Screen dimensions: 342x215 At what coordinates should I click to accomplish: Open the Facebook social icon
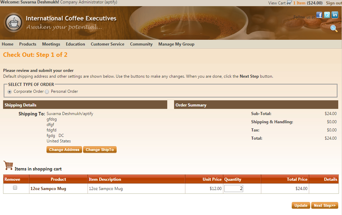click(319, 15)
